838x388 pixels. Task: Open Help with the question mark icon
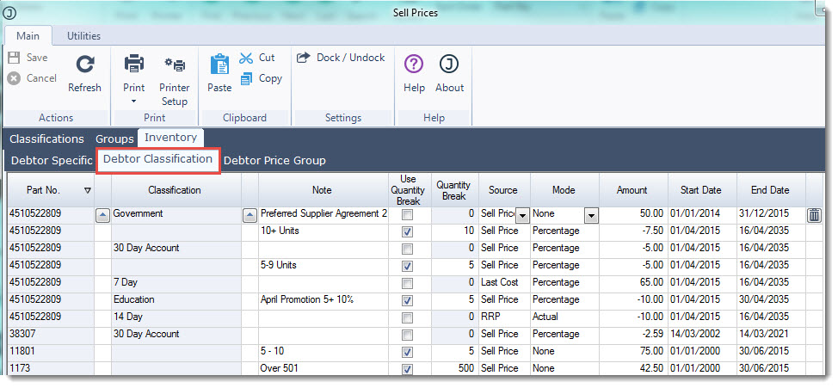pos(414,65)
